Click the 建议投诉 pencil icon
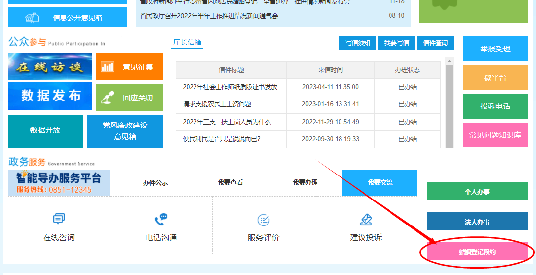The image size is (536, 275). click(365, 219)
